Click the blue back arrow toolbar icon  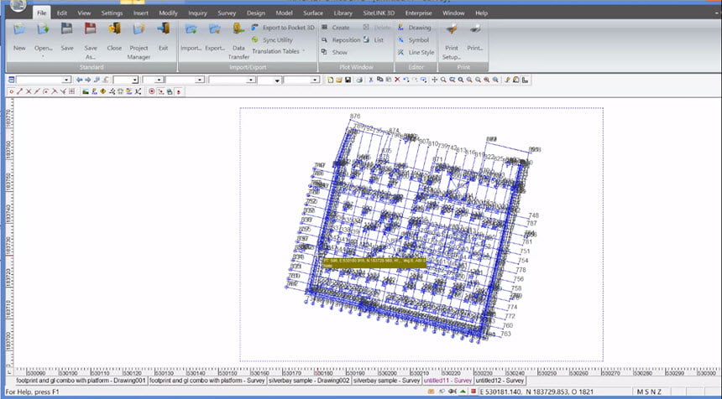click(x=79, y=80)
